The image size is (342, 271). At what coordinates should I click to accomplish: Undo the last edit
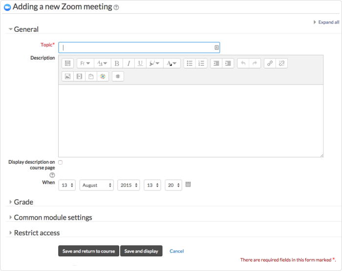pyautogui.click(x=243, y=63)
